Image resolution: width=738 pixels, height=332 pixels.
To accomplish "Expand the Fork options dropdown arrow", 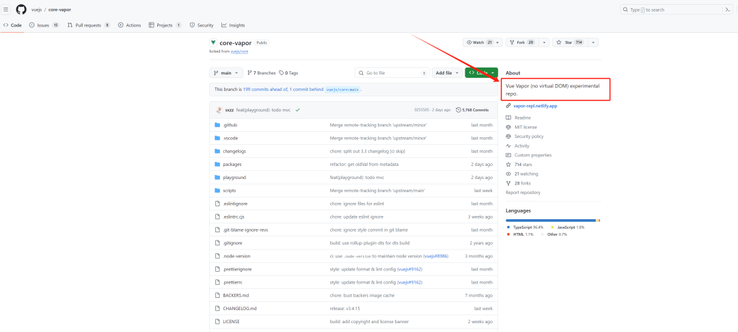I will point(544,42).
